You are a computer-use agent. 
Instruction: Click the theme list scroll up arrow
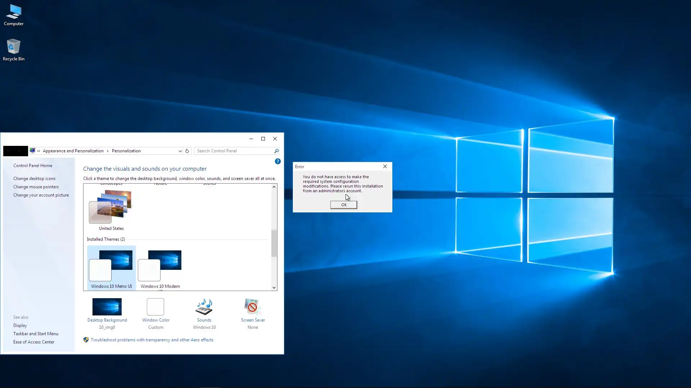coord(274,187)
